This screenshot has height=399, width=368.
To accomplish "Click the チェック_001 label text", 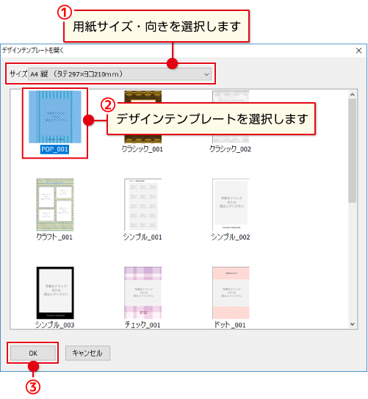I will coord(142,325).
